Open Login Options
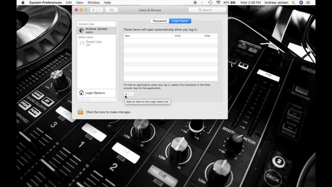 pyautogui.click(x=96, y=93)
